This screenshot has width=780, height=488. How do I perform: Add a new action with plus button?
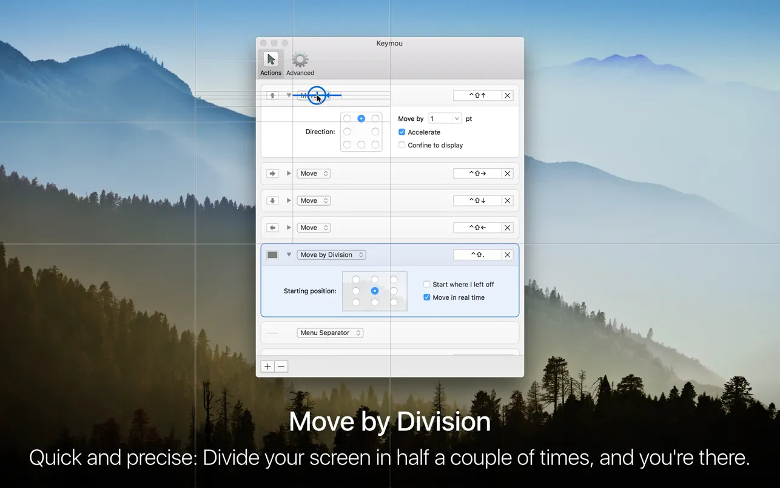[x=267, y=367]
